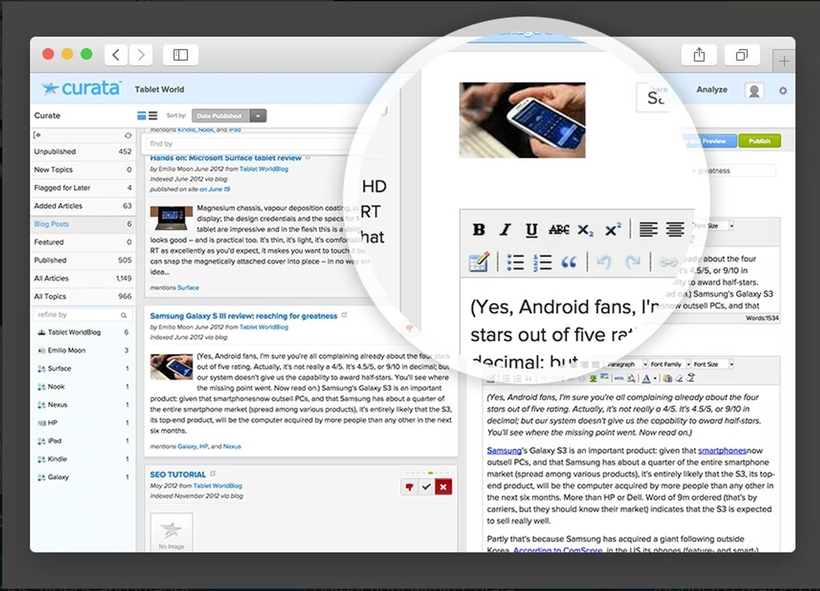Click the smartphones hyperlink in editor text

[x=722, y=451]
